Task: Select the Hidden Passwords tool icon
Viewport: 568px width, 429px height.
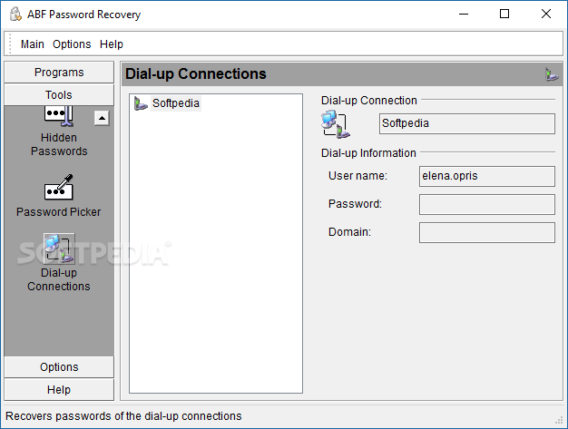Action: click(59, 116)
